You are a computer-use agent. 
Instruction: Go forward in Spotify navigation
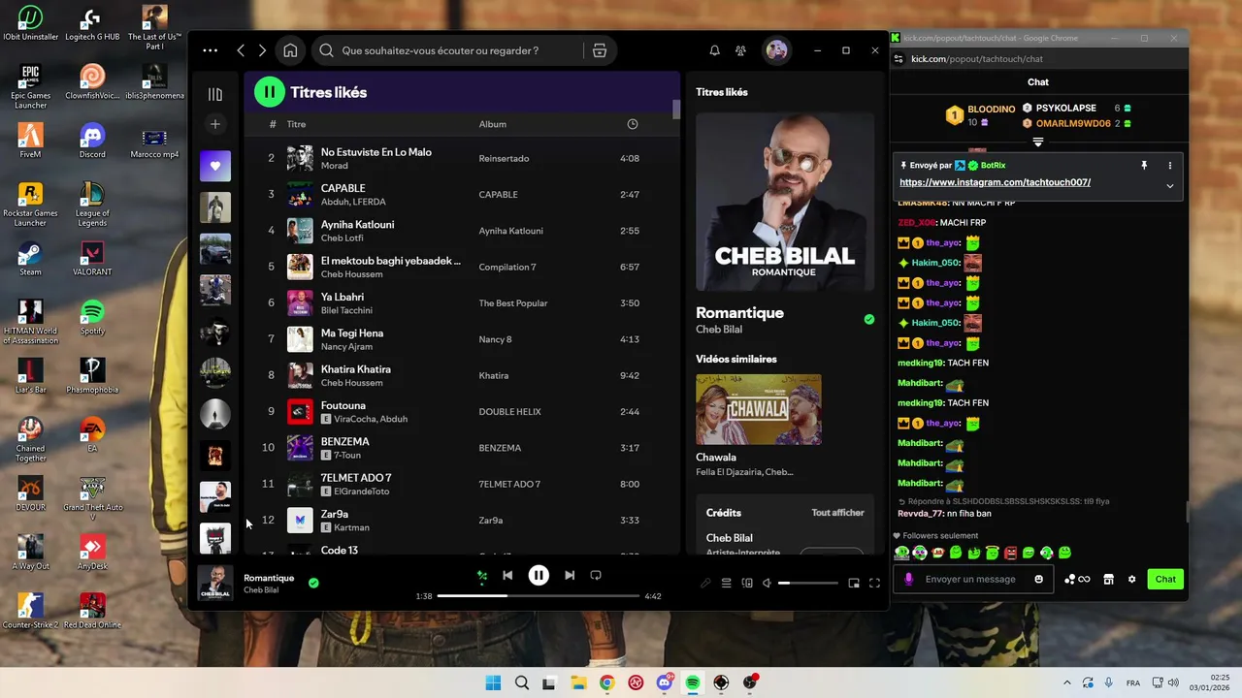click(262, 50)
